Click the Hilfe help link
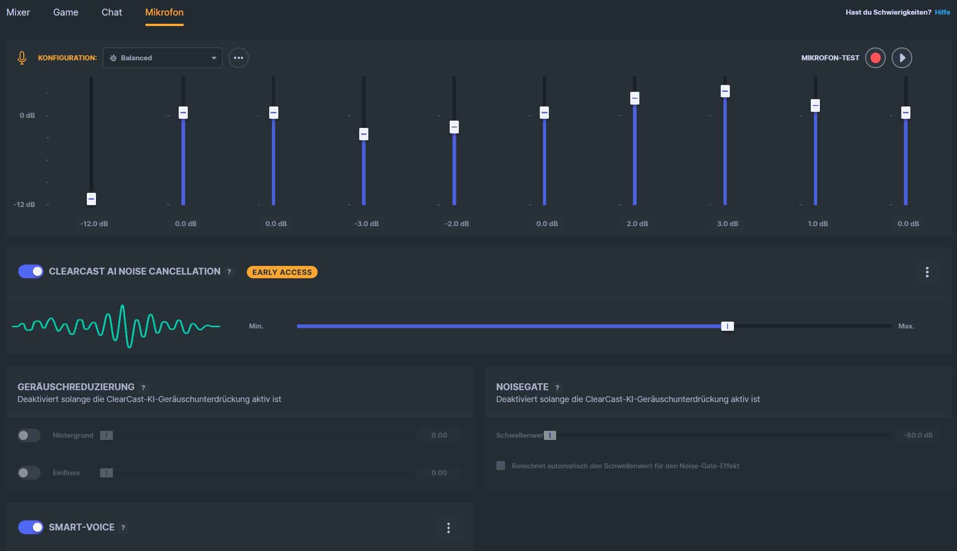This screenshot has height=551, width=957. coord(942,12)
